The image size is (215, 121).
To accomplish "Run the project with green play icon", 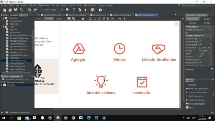I will (86, 10).
